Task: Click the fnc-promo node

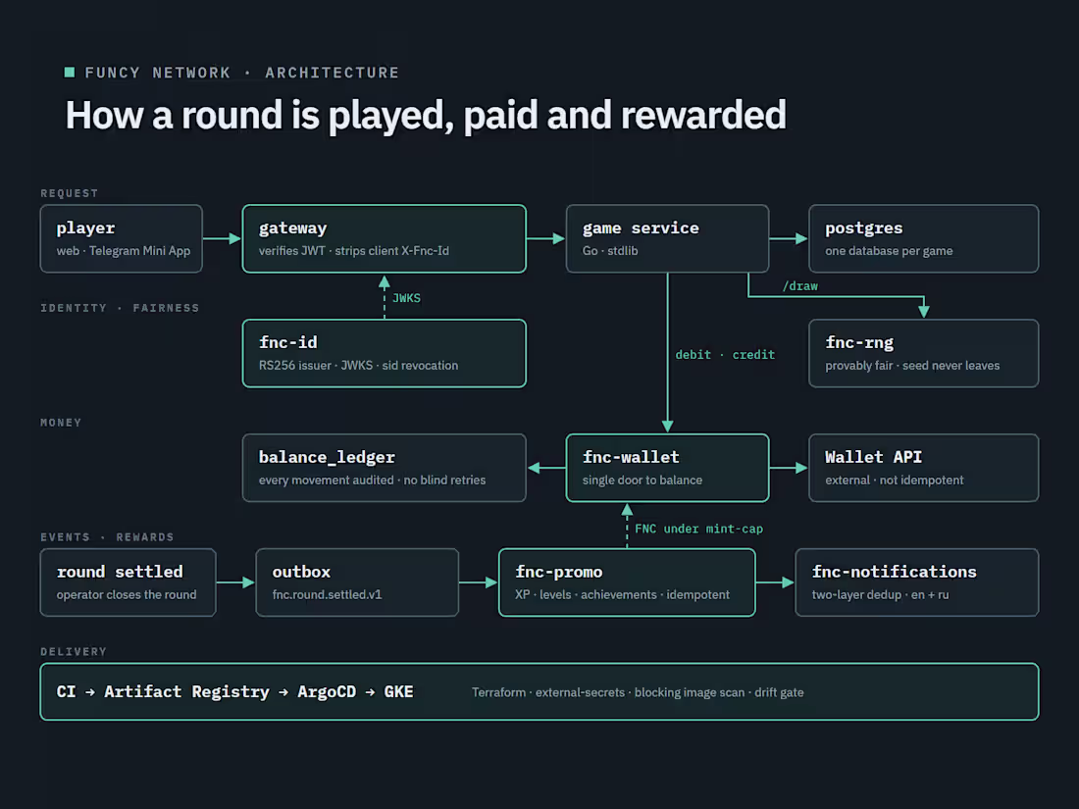Action: 627,582
